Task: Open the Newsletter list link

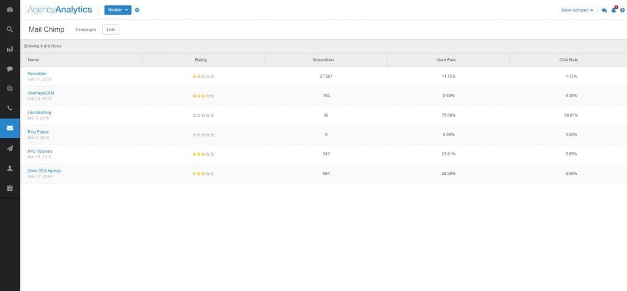Action: pyautogui.click(x=37, y=74)
